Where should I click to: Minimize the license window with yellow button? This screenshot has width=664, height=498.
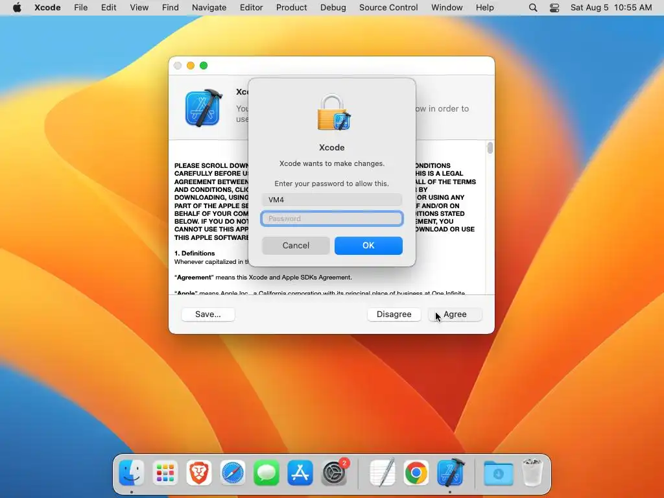tap(191, 65)
